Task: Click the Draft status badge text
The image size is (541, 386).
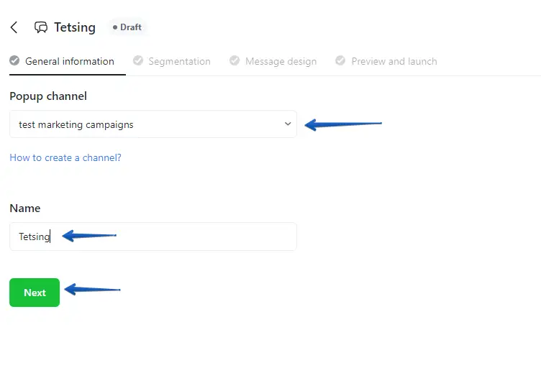Action: tap(131, 27)
